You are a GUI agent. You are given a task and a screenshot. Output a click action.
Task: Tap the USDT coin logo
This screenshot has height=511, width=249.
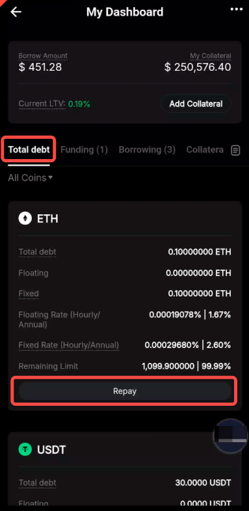tap(25, 450)
